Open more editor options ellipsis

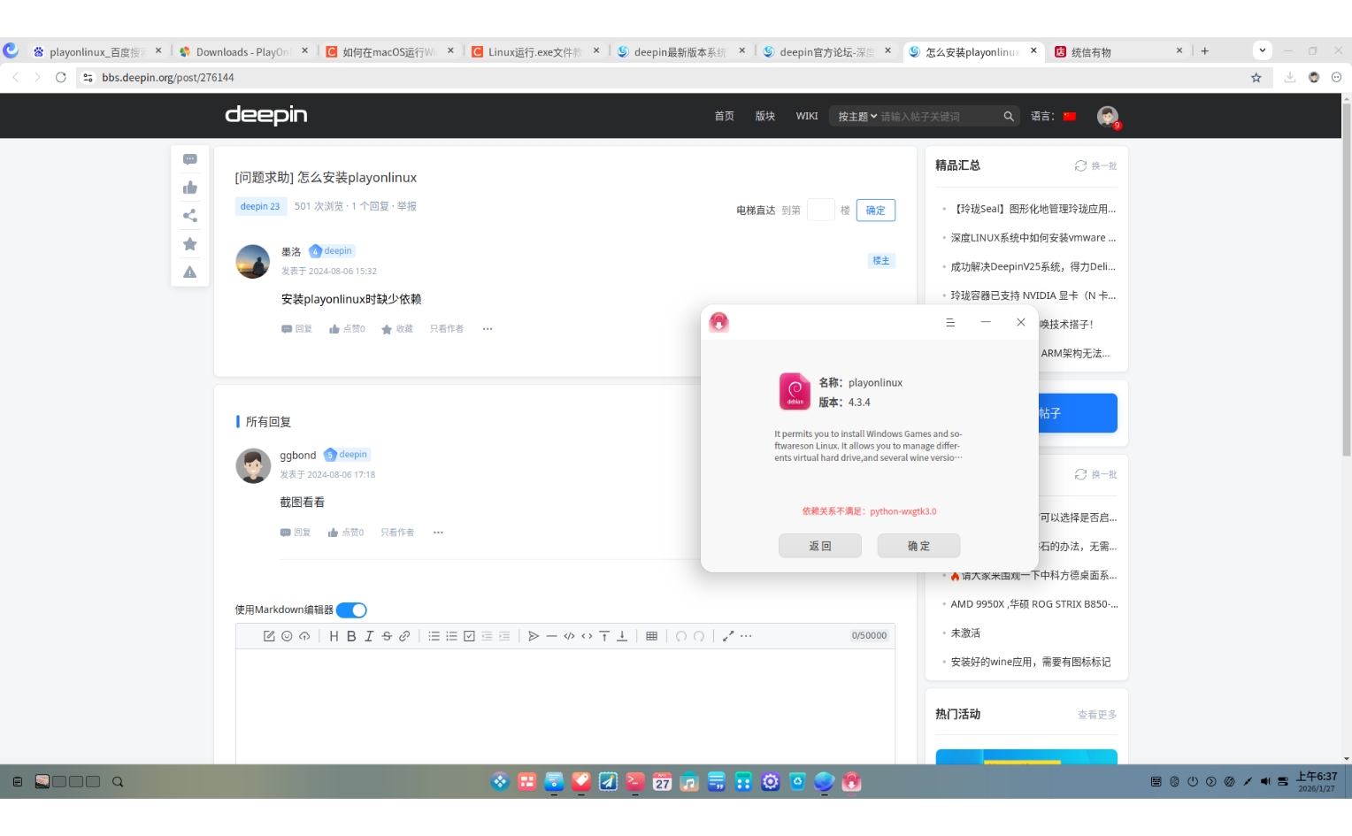(x=746, y=636)
